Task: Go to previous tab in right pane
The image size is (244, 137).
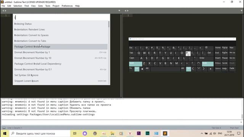Action: [x=125, y=11]
